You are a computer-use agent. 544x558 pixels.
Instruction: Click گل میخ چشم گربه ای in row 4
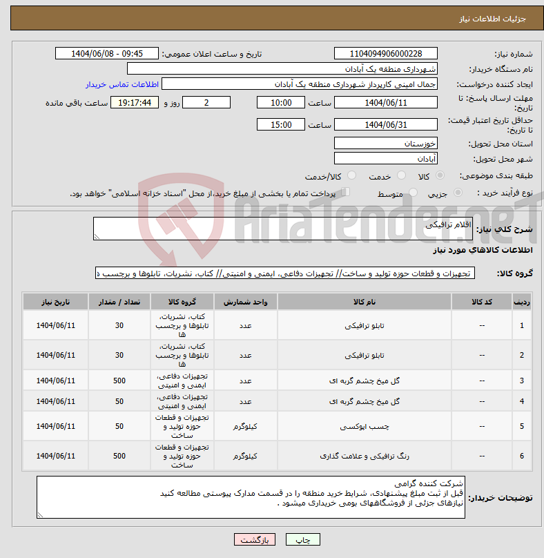click(365, 401)
